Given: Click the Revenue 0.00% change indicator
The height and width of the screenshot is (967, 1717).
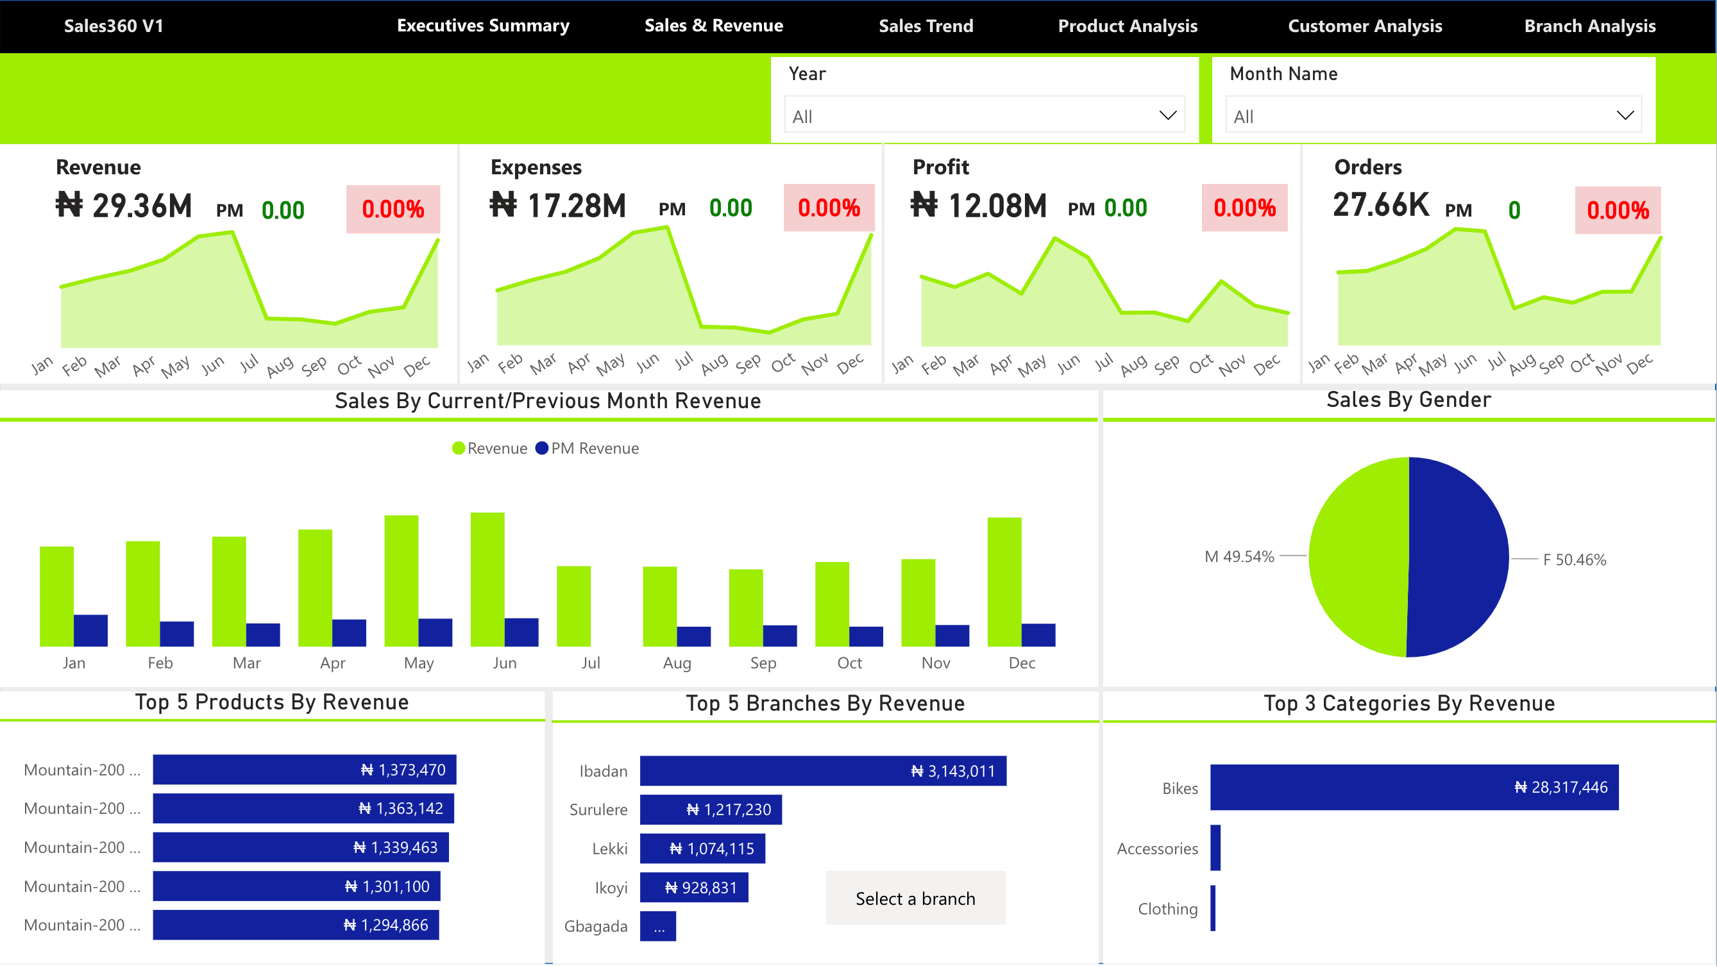Looking at the screenshot, I should click(393, 210).
